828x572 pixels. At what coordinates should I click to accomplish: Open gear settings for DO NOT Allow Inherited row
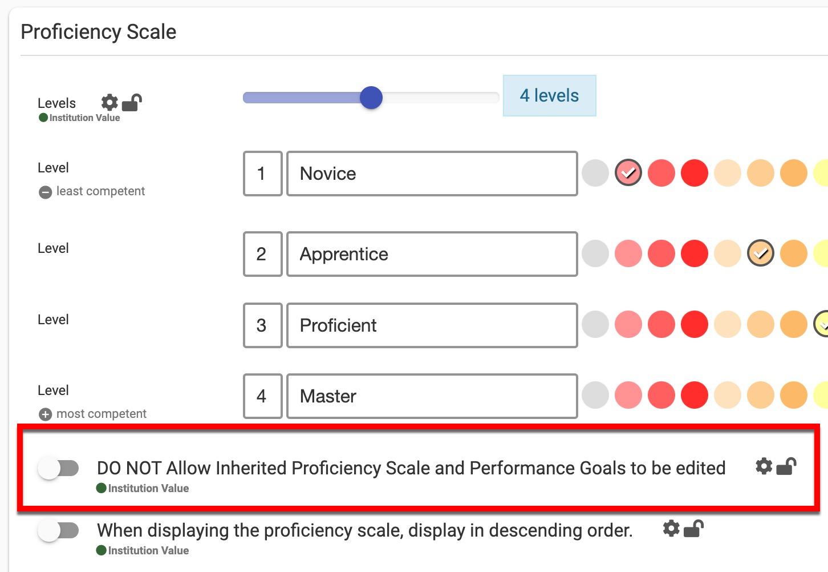tap(764, 466)
